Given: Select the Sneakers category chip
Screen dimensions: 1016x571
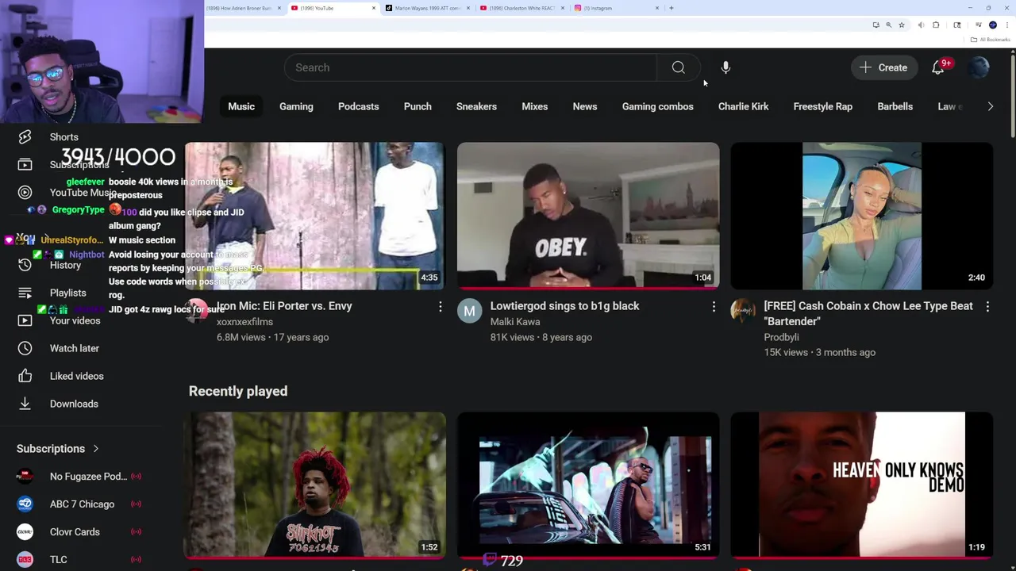Looking at the screenshot, I should [x=476, y=106].
